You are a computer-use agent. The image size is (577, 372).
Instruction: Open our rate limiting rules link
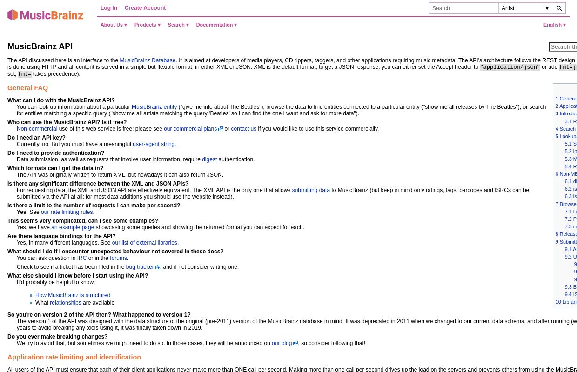coord(67,212)
